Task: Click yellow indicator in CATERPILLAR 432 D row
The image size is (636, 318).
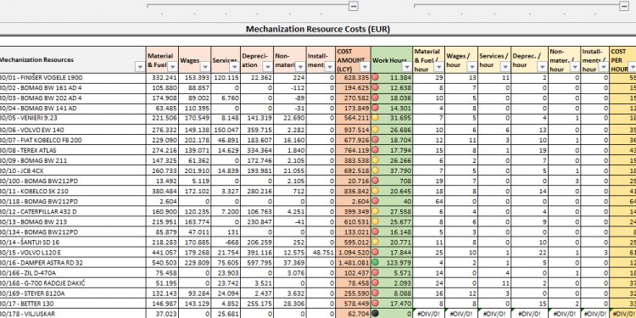Action: [x=376, y=211]
